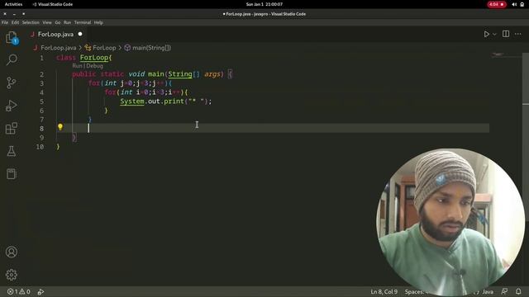Click the Activities button in top bar
This screenshot has width=529, height=297.
click(x=13, y=4)
